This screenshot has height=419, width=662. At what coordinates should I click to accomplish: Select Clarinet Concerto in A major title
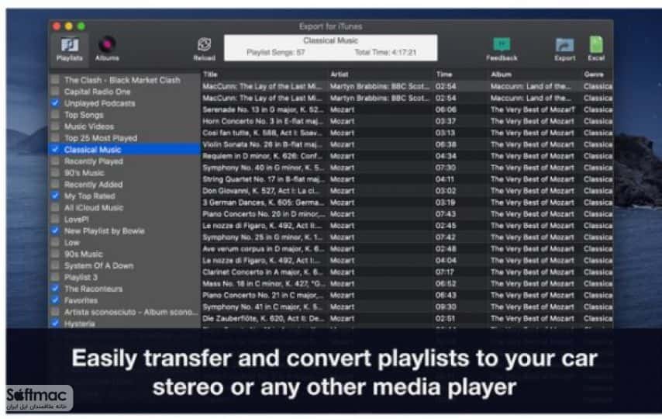point(263,272)
